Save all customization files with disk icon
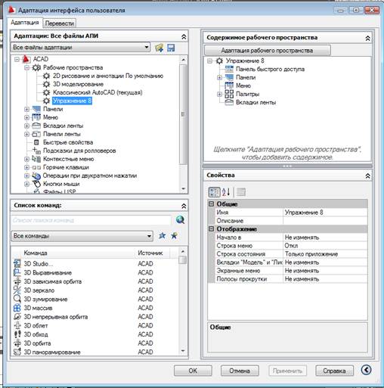Image resolution: width=384 pixels, height=388 pixels. (171, 48)
